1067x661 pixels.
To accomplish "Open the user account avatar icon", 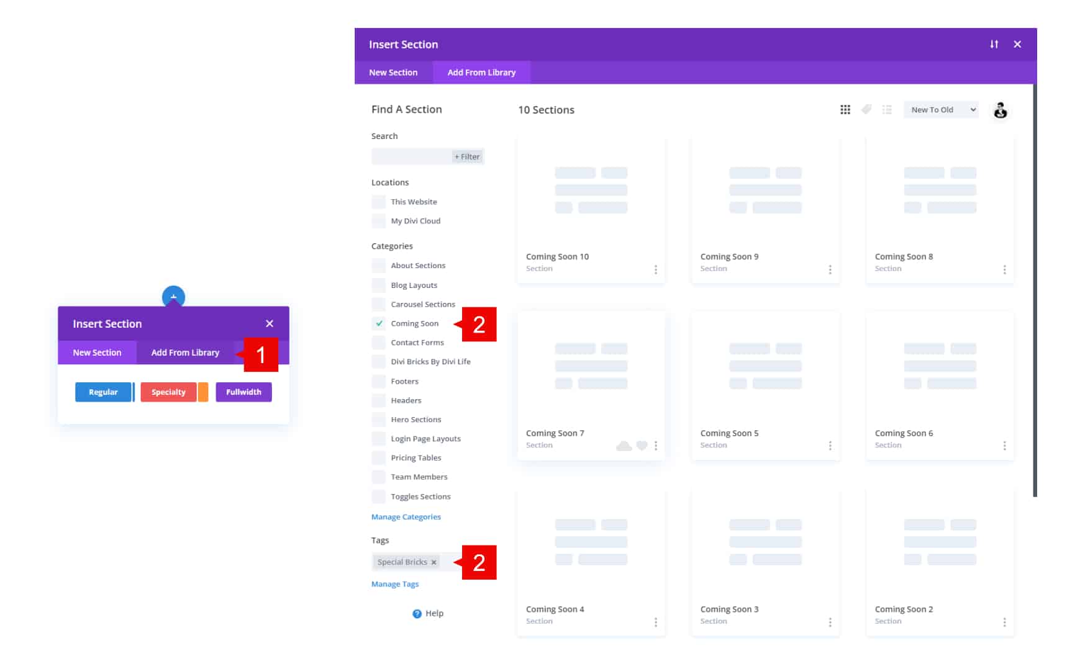I will (1000, 110).
